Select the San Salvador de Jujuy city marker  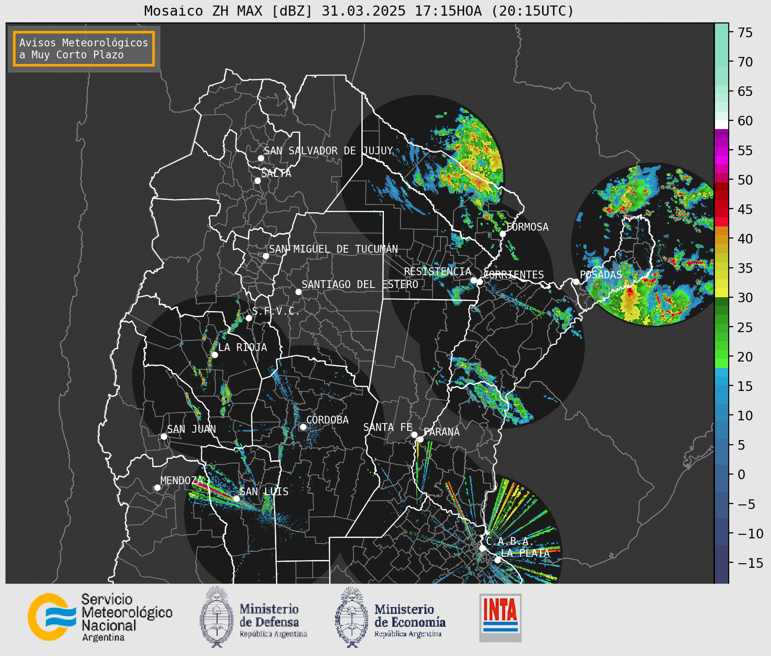pos(261,158)
